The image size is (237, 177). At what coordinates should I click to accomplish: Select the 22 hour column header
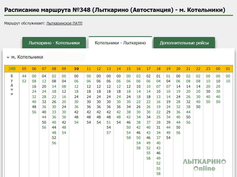(x=198, y=69)
